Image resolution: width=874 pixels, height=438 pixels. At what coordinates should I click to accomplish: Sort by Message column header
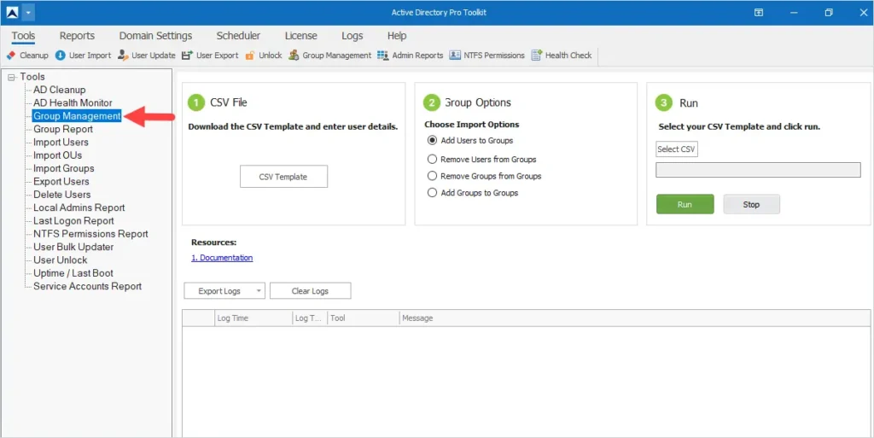point(635,318)
